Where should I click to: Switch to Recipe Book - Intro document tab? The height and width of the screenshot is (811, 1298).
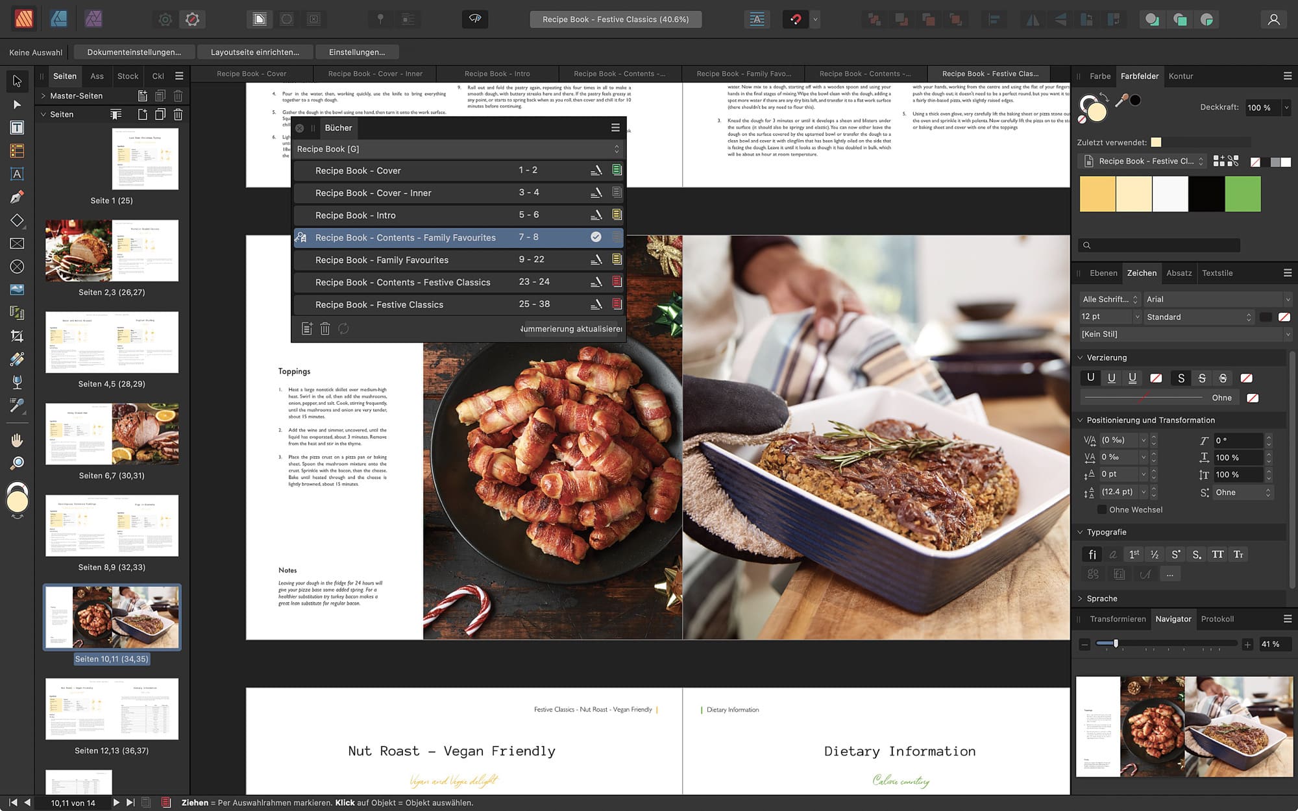click(497, 74)
